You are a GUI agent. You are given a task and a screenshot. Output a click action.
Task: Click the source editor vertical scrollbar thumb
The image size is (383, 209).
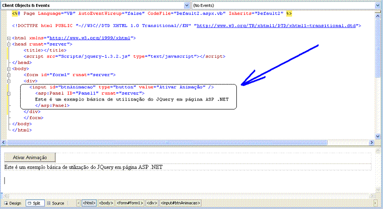(378, 48)
